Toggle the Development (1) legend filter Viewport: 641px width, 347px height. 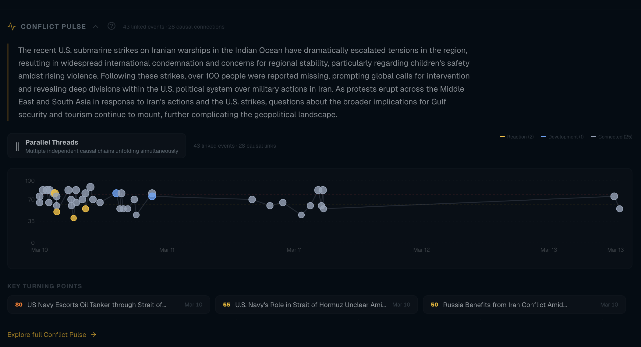click(x=562, y=137)
